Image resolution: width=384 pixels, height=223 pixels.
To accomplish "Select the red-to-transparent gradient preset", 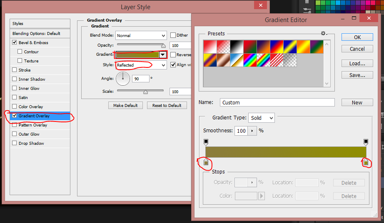I will (223, 47).
